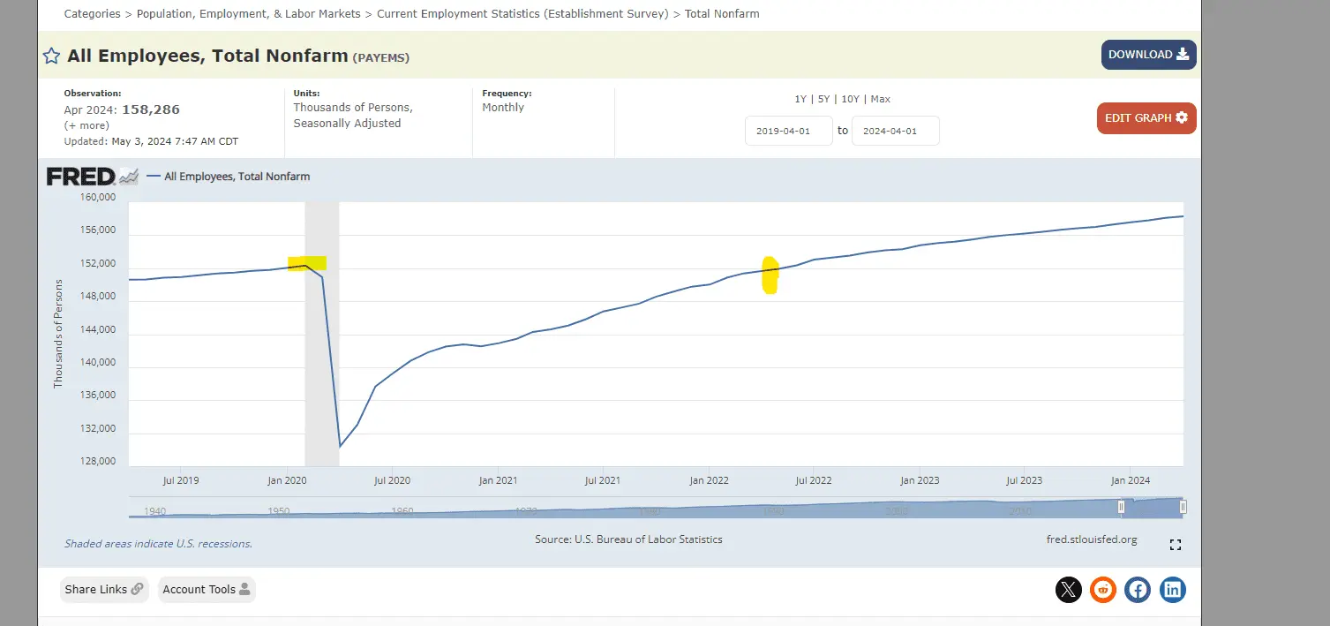Share the graph on LinkedIn
This screenshot has width=1330, height=626.
[1172, 589]
